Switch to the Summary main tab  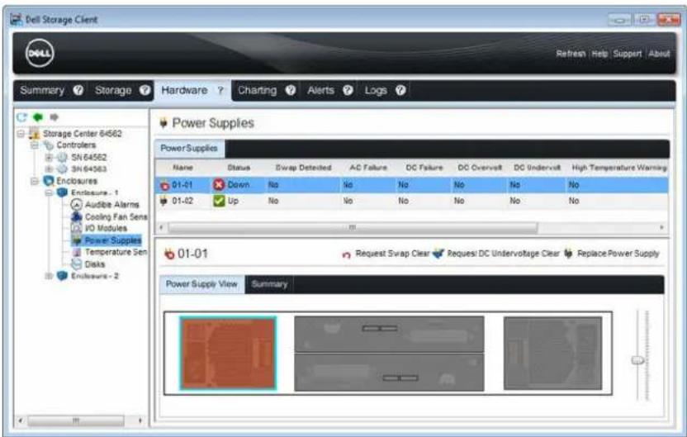pyautogui.click(x=42, y=90)
